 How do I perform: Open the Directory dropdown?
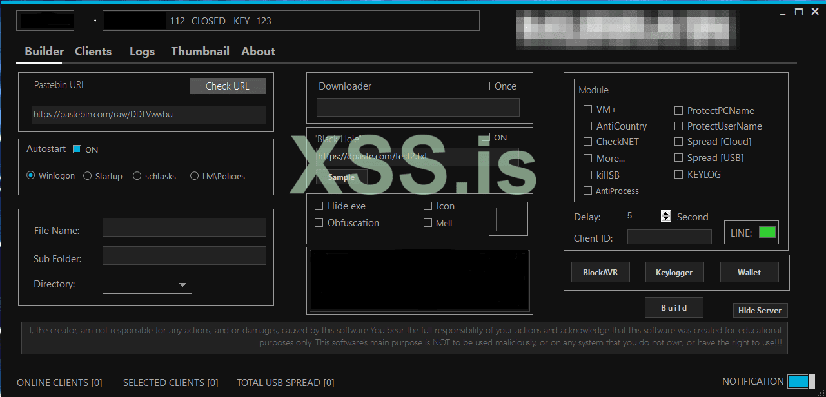147,284
